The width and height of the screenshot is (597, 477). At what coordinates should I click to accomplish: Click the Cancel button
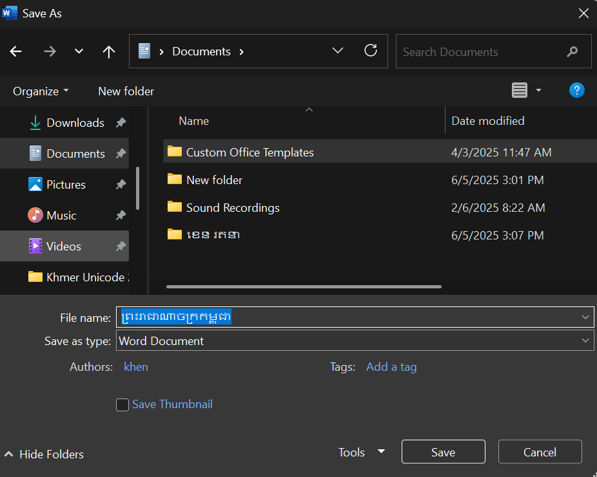point(540,453)
